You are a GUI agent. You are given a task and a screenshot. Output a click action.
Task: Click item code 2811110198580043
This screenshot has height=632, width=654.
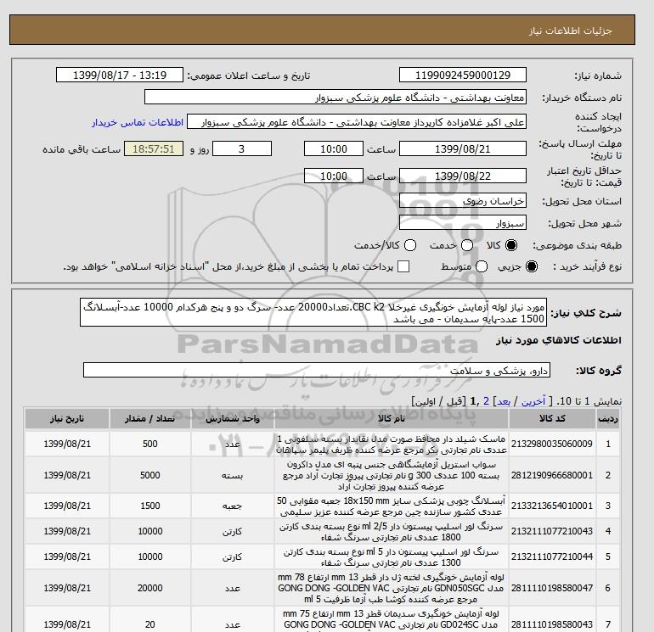click(x=552, y=624)
